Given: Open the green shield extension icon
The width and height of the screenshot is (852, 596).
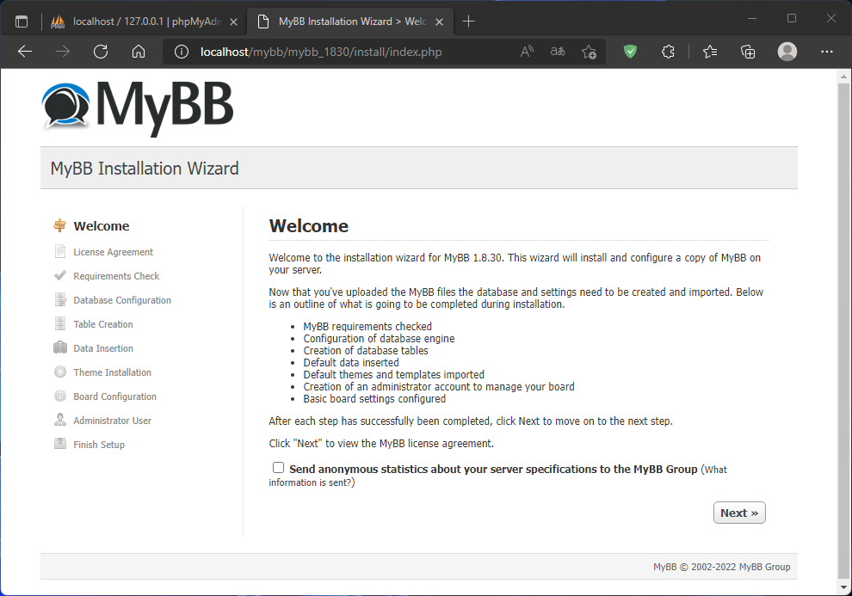Looking at the screenshot, I should (x=630, y=52).
